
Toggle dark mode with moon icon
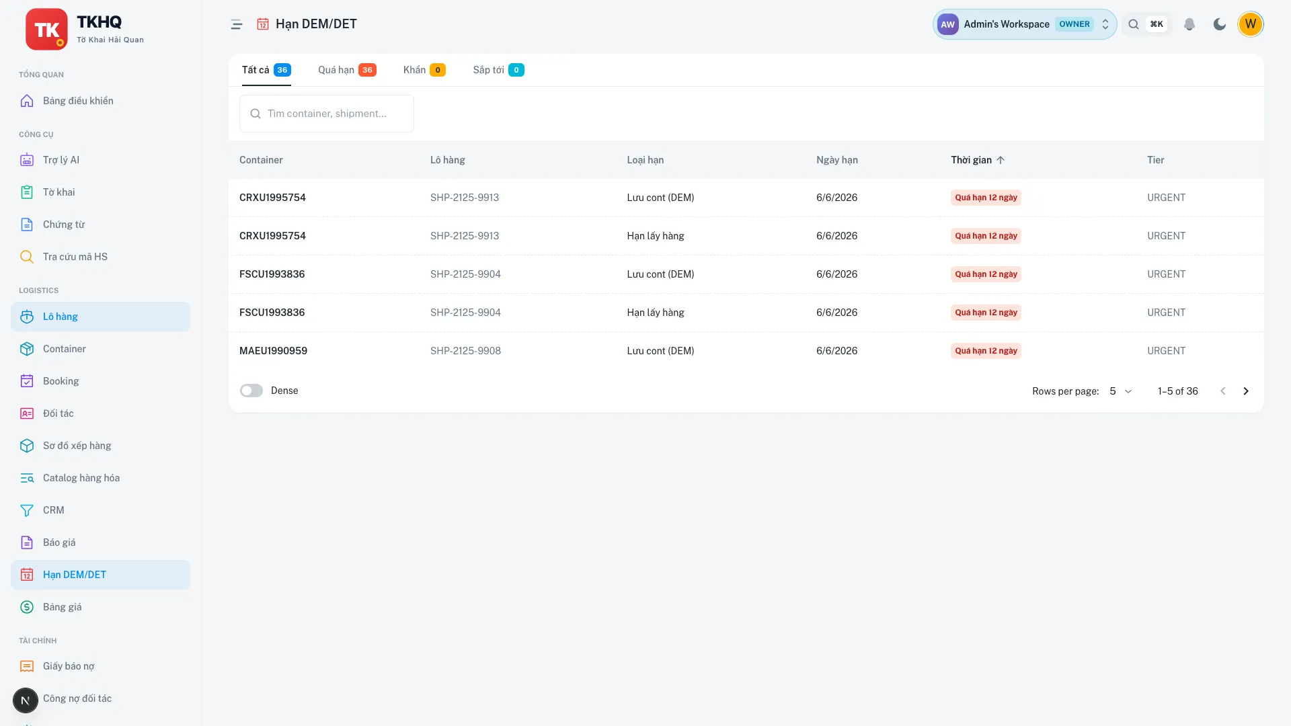click(x=1220, y=24)
